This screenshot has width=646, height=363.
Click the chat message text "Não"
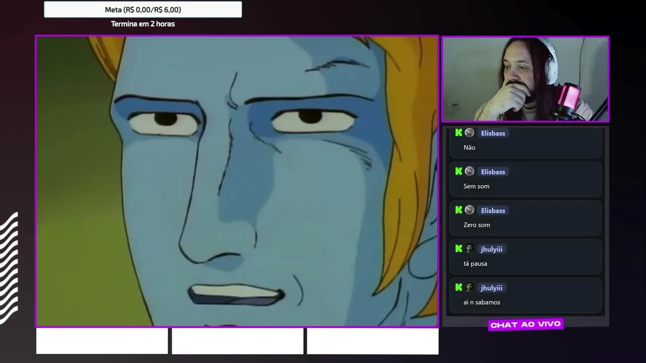[469, 147]
